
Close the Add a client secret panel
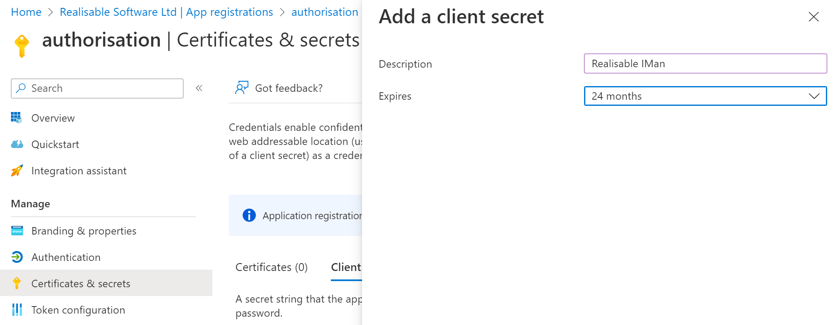pos(814,17)
